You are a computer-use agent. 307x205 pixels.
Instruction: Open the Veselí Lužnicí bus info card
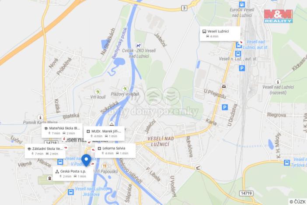click(x=220, y=34)
